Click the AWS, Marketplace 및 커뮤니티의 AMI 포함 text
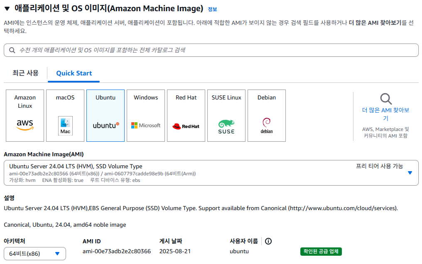The width and height of the screenshot is (422, 264). pyautogui.click(x=386, y=132)
